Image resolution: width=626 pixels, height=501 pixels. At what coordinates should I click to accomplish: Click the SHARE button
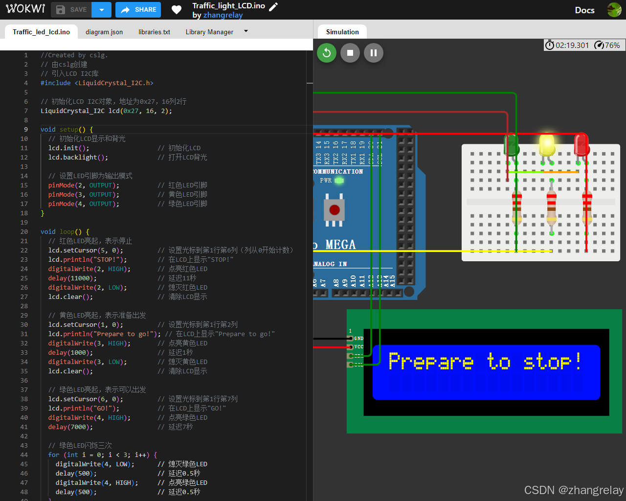[138, 9]
